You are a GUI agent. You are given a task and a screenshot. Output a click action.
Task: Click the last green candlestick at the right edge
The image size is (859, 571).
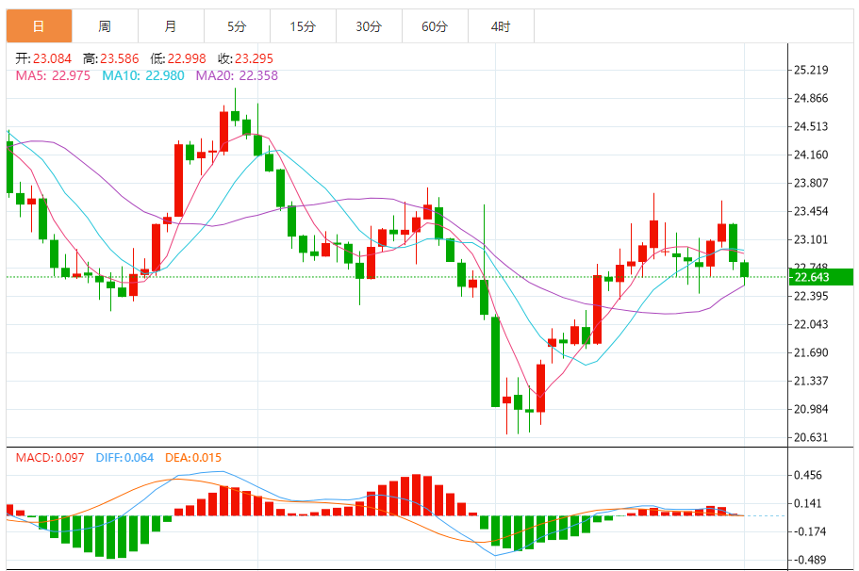[744, 270]
